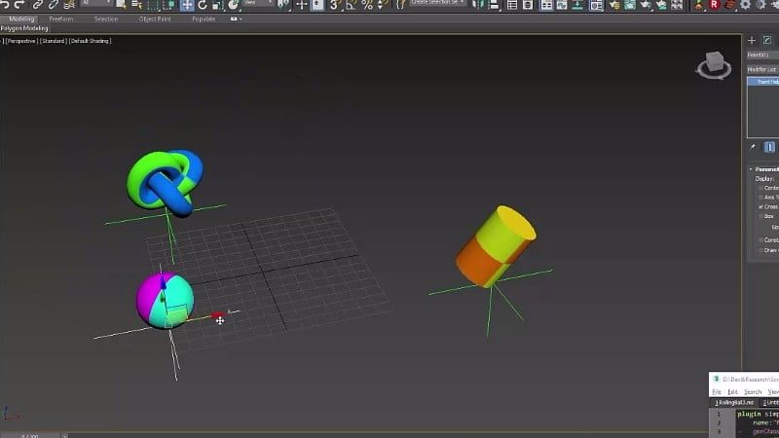
Task: Activate the Select and Rotate tool
Action: click(x=203, y=5)
